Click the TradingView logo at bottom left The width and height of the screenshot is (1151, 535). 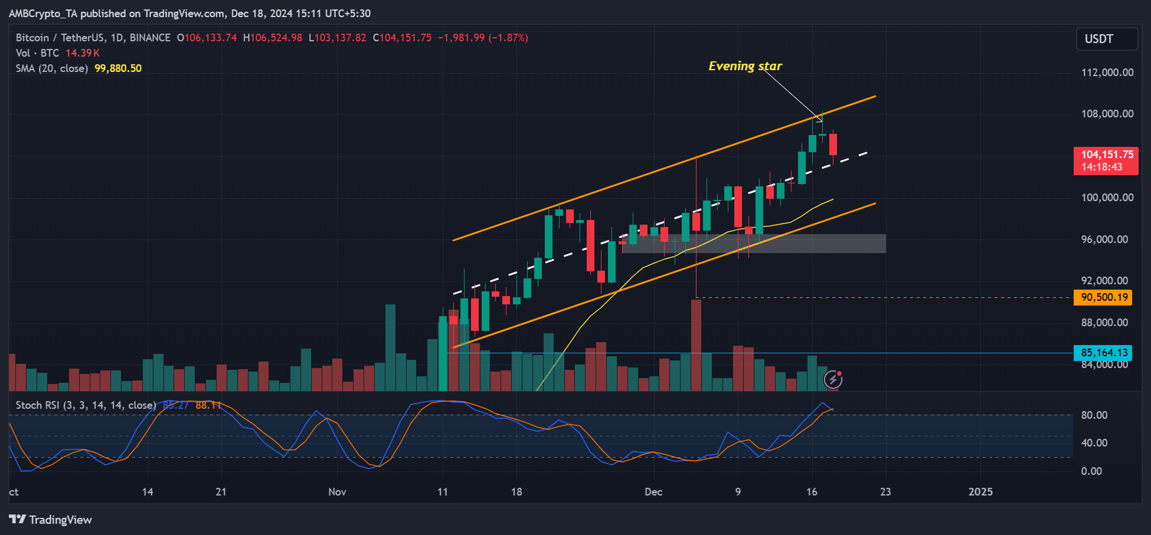click(51, 520)
